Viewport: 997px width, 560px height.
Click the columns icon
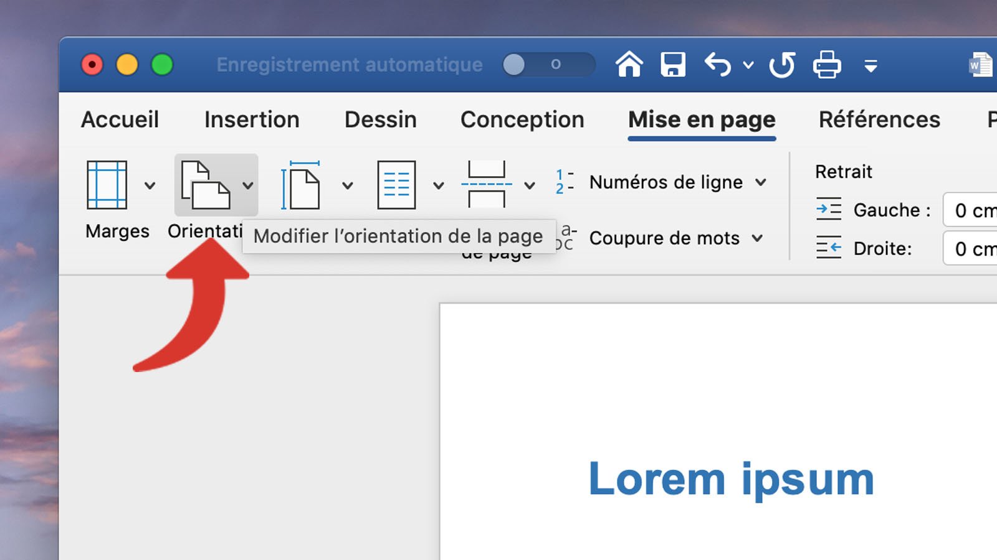(396, 185)
